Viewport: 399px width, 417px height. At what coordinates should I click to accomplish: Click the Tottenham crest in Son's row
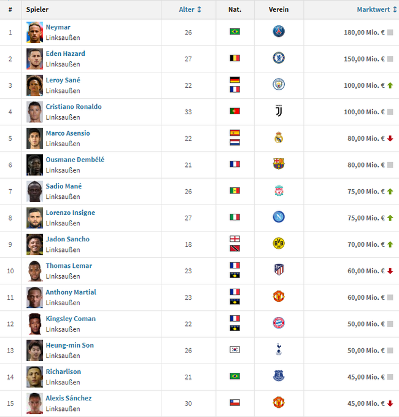click(279, 349)
